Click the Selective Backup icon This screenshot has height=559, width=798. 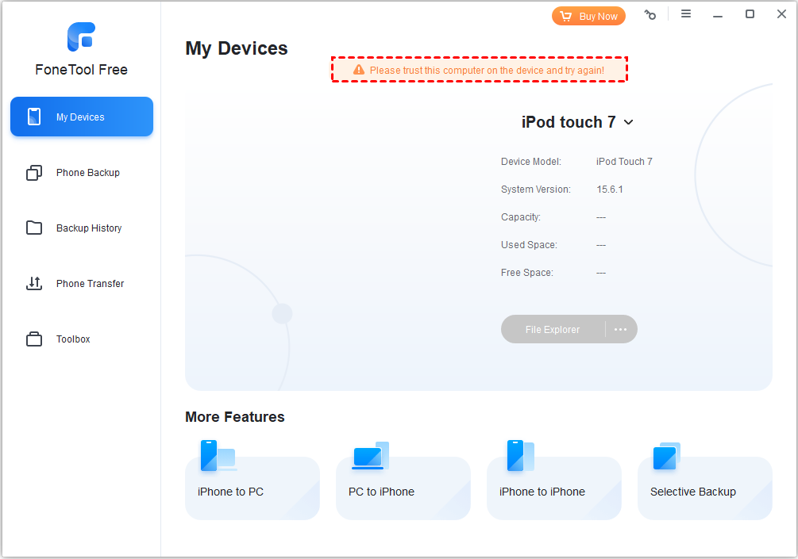pos(666,457)
